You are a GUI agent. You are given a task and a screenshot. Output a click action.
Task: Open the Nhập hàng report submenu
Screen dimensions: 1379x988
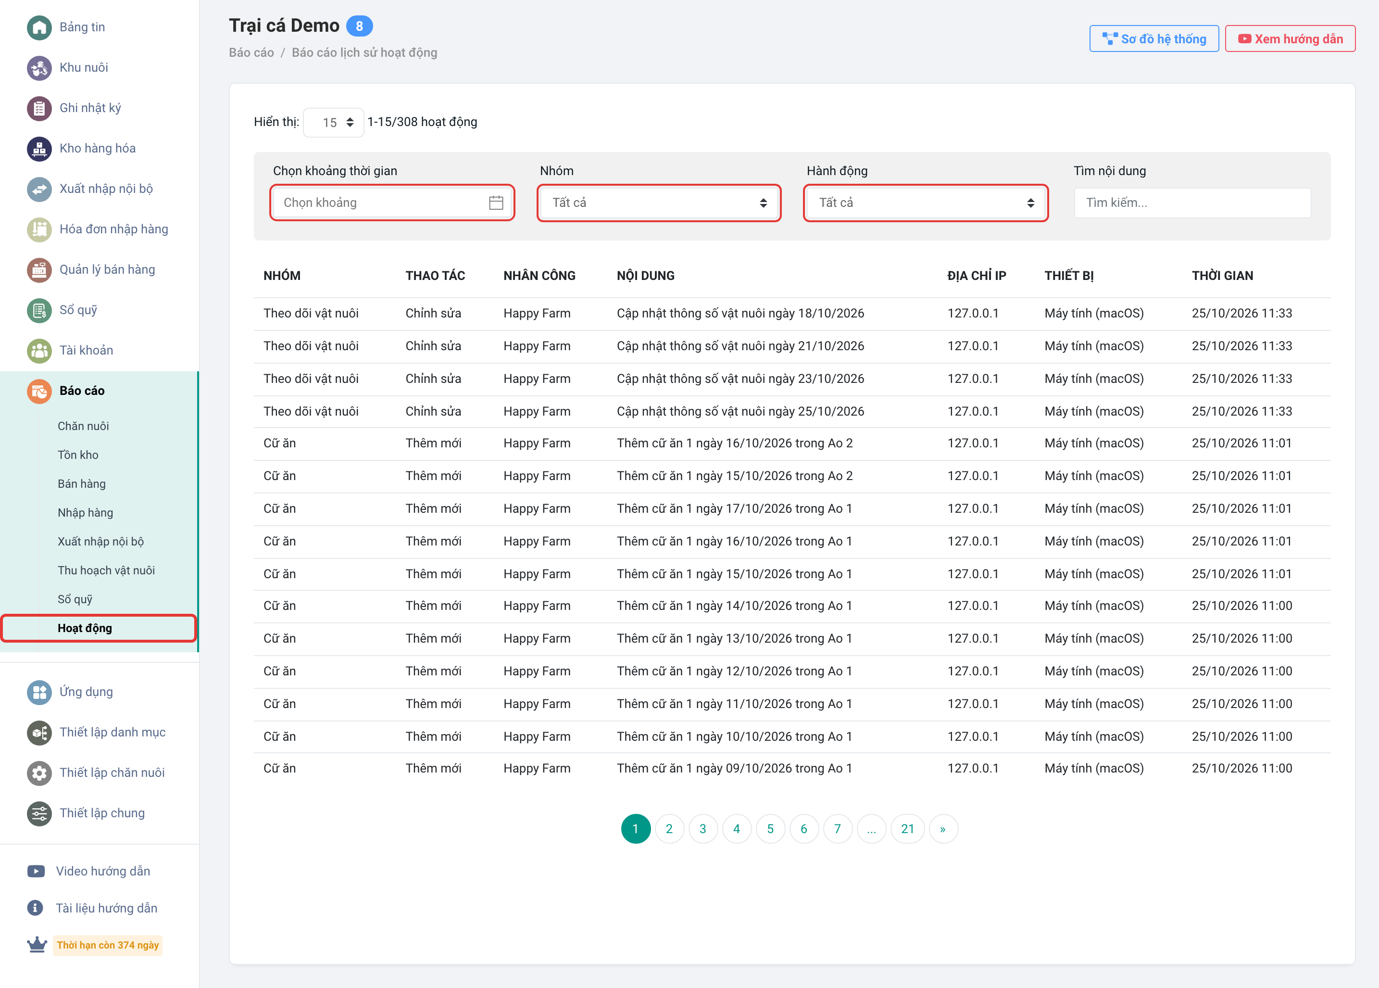pos(85,513)
